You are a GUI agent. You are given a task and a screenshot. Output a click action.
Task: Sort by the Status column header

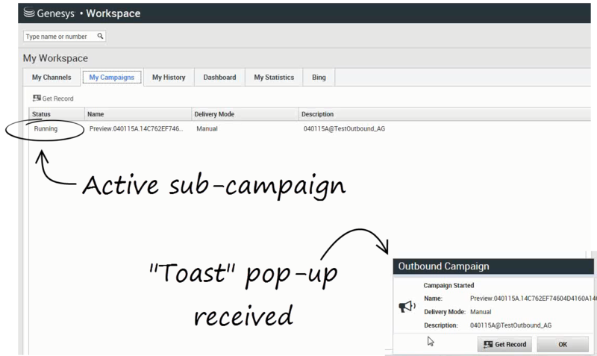57,114
